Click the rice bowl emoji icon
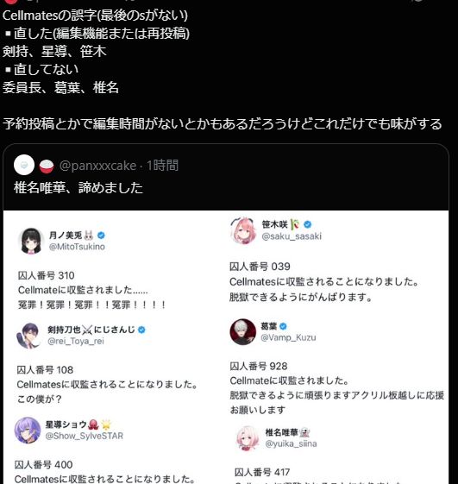458x484 pixels. pyautogui.click(x=47, y=167)
